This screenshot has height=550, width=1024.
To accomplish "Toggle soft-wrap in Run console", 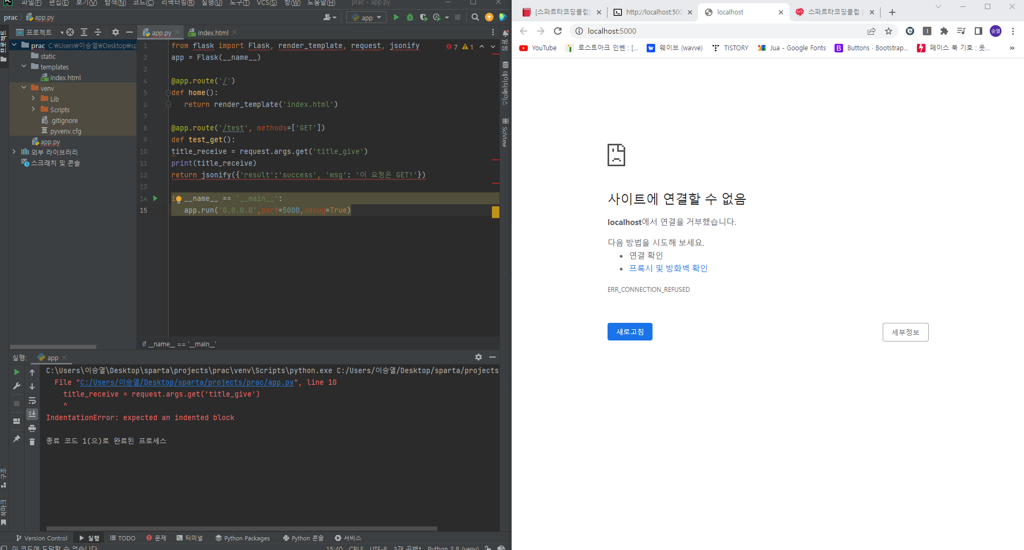I will (32, 400).
